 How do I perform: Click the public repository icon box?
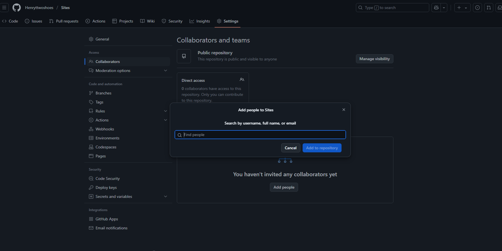(x=184, y=56)
